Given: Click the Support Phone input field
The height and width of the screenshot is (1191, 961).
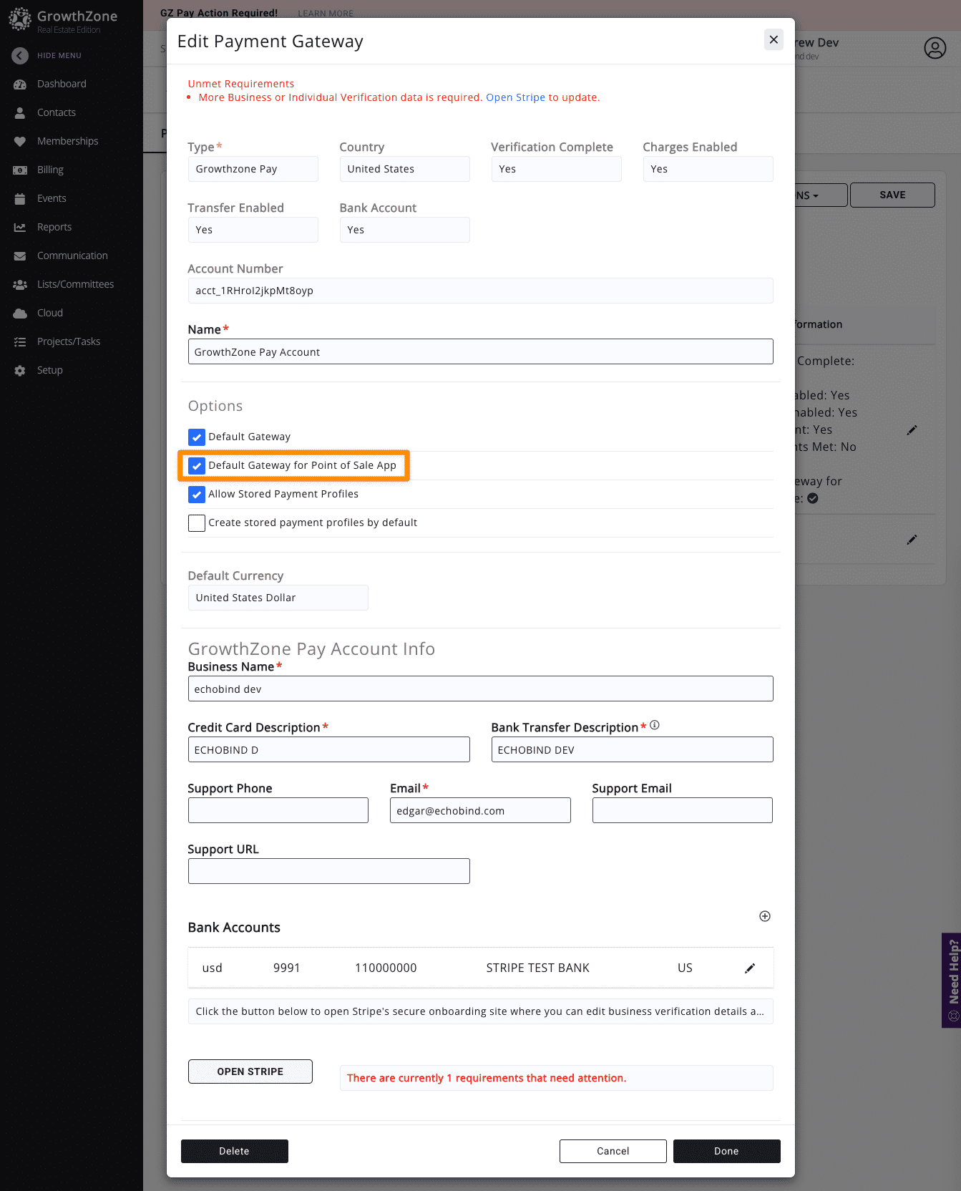Looking at the screenshot, I should (278, 810).
